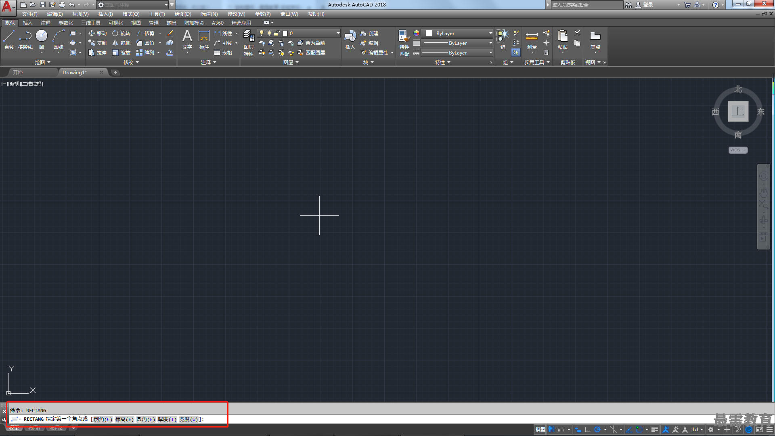Toggle snap mode dotted grid icon

(x=561, y=430)
